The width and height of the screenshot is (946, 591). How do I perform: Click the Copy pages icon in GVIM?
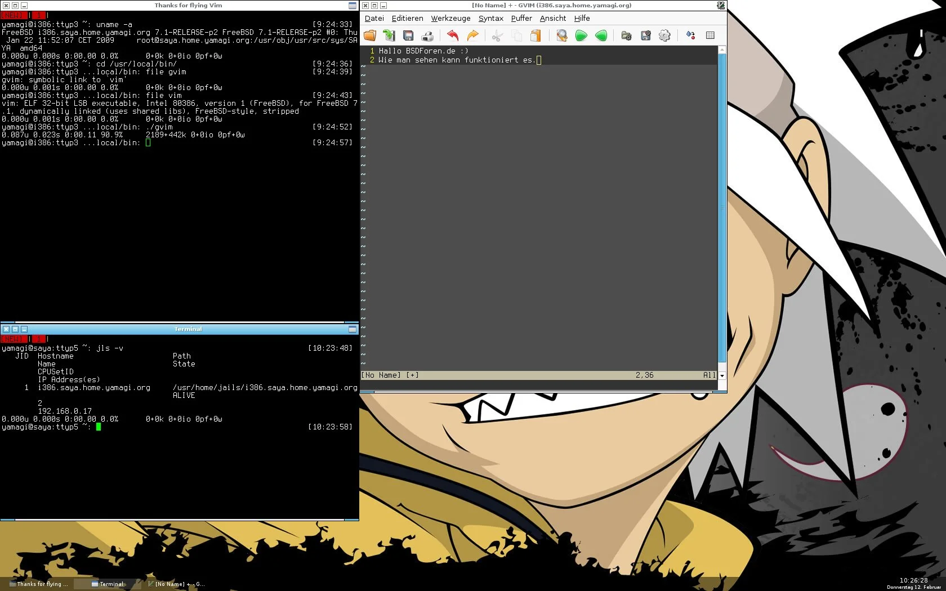(516, 35)
